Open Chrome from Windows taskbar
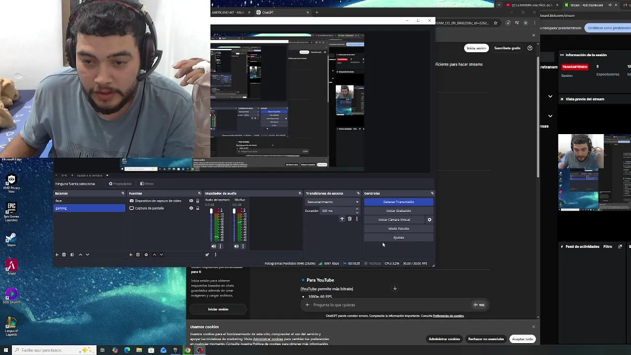Screen dimensions: 631x355 tap(187, 350)
